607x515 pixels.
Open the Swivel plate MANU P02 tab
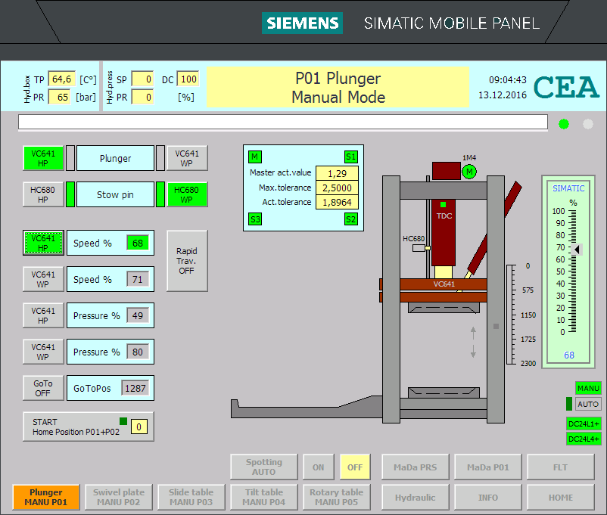[119, 497]
